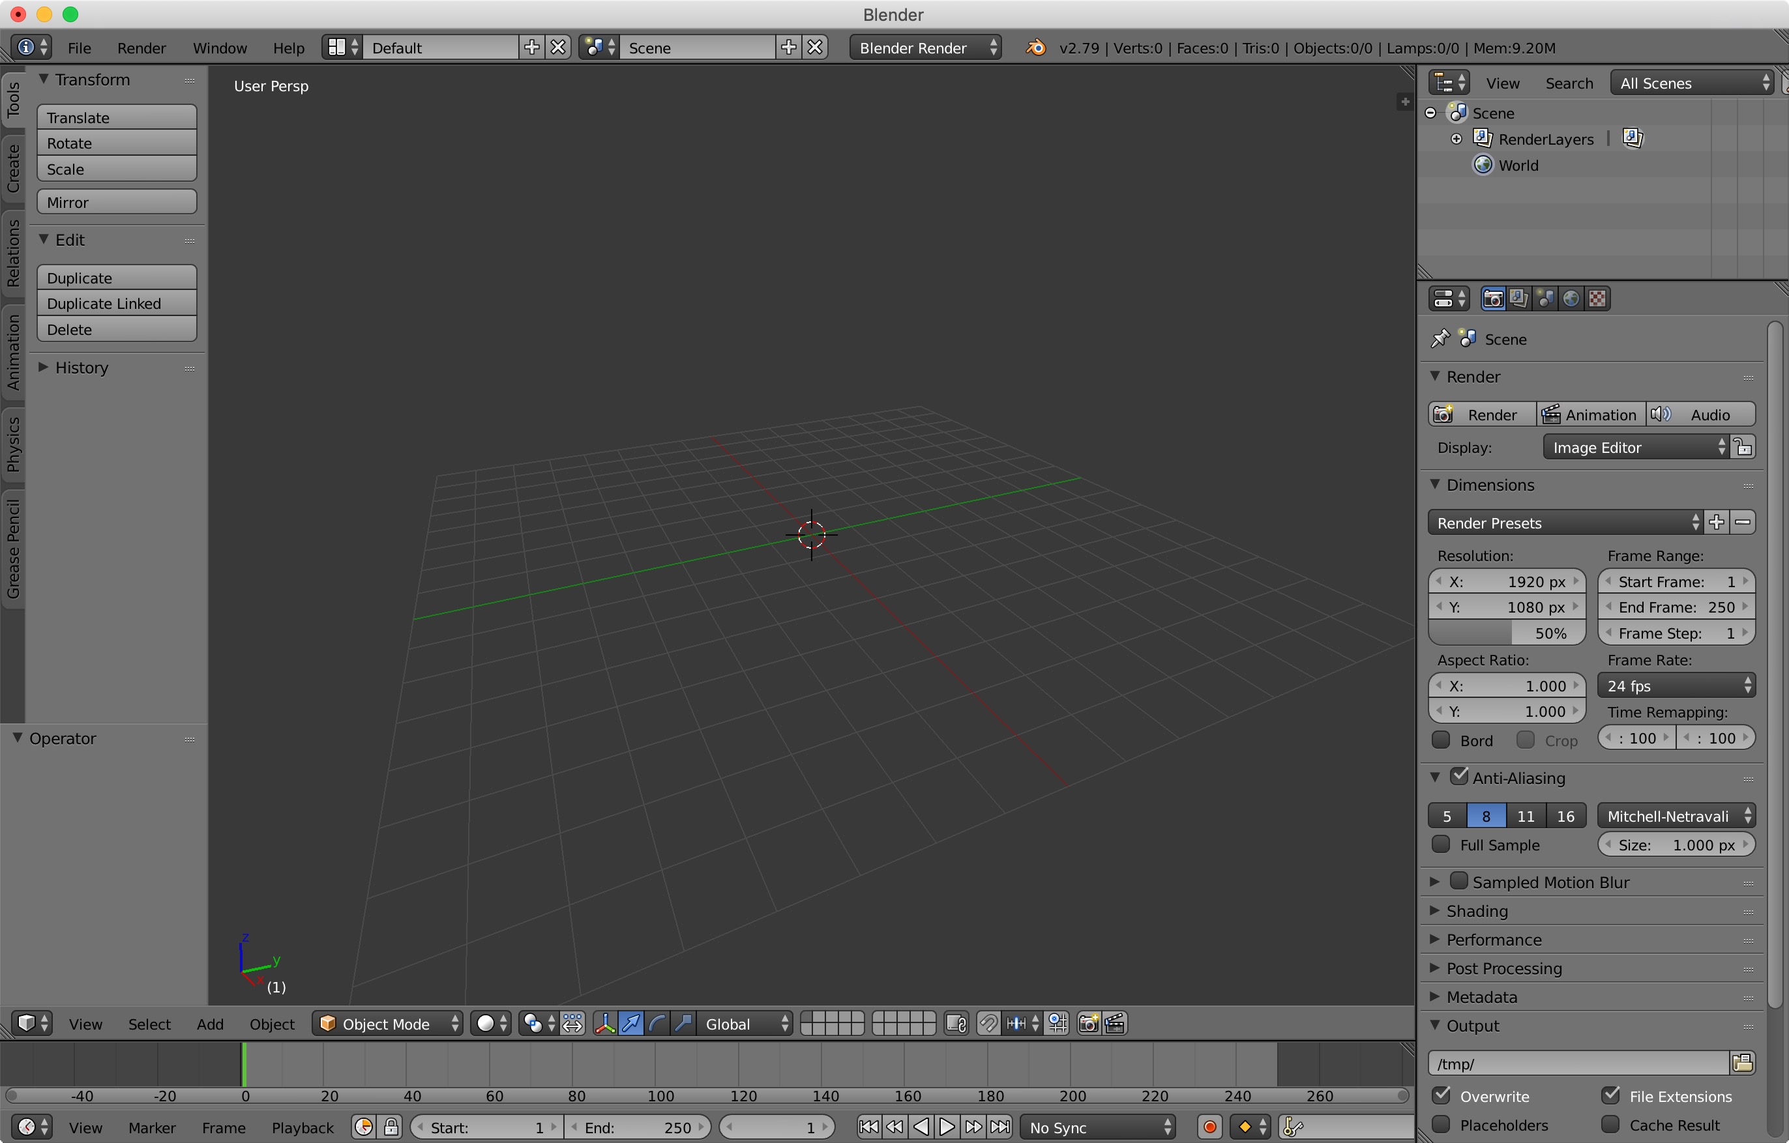Viewport: 1789px width, 1143px height.
Task: Open the Window menu
Action: 219,48
